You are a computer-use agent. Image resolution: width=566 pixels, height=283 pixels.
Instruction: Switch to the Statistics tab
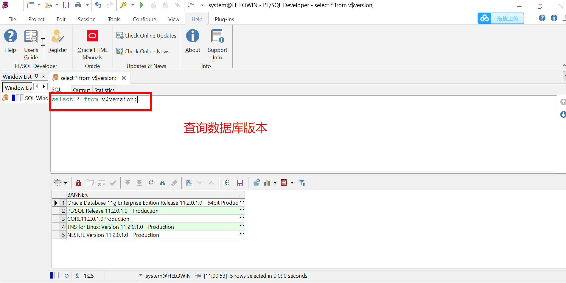104,90
